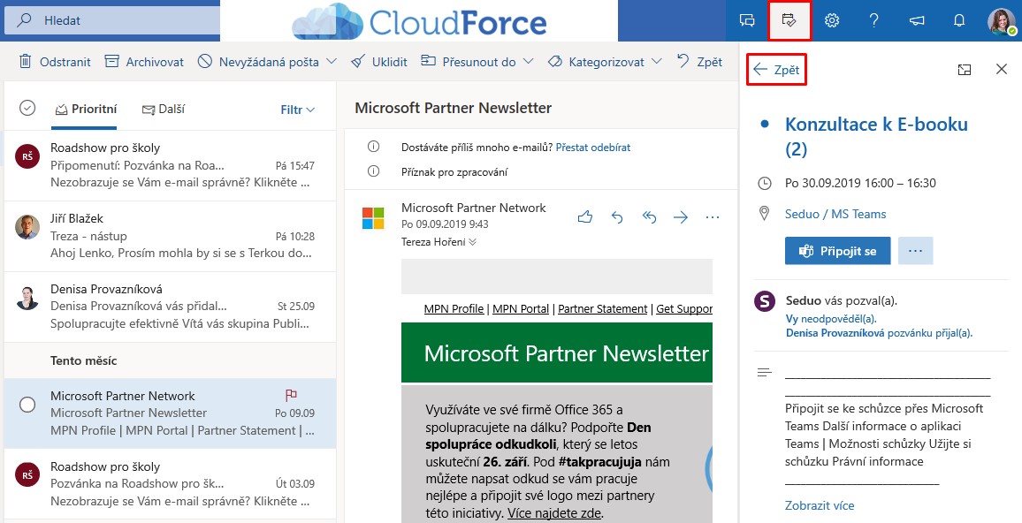
Task: Open the Přesunout do dropdown
Action: (528, 62)
